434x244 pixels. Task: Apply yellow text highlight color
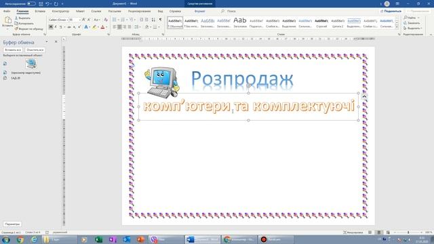pos(94,27)
